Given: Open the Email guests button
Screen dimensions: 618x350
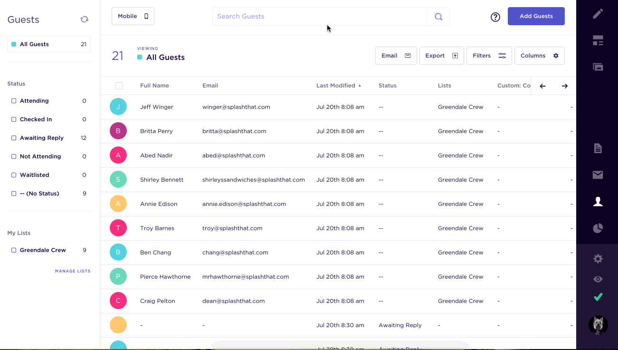Looking at the screenshot, I should [x=396, y=56].
